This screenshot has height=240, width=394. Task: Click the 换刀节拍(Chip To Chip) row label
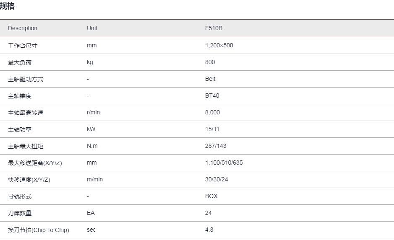39,230
